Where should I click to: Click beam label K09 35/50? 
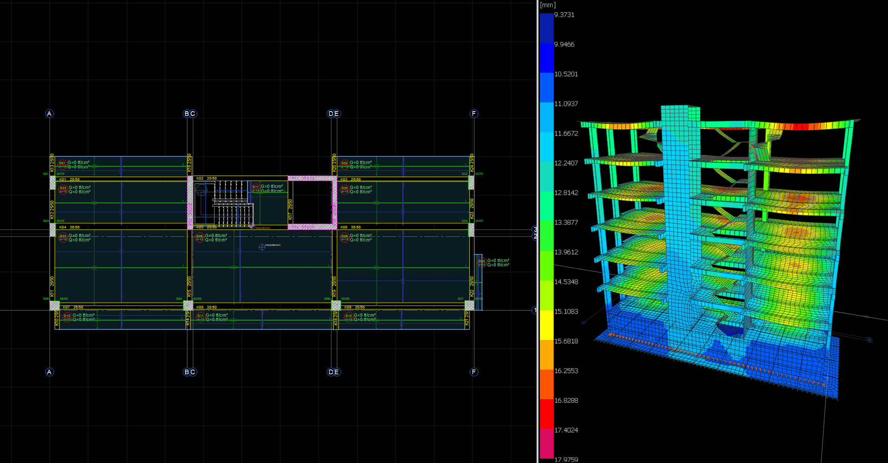pyautogui.click(x=354, y=307)
